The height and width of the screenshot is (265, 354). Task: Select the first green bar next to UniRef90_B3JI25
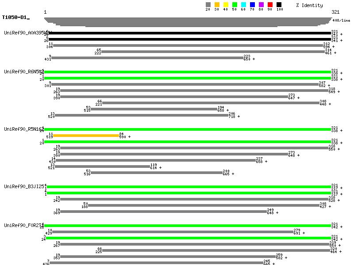point(188,187)
